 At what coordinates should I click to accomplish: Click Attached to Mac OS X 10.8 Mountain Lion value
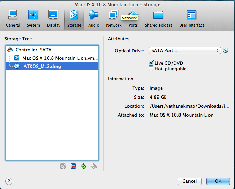point(181,115)
